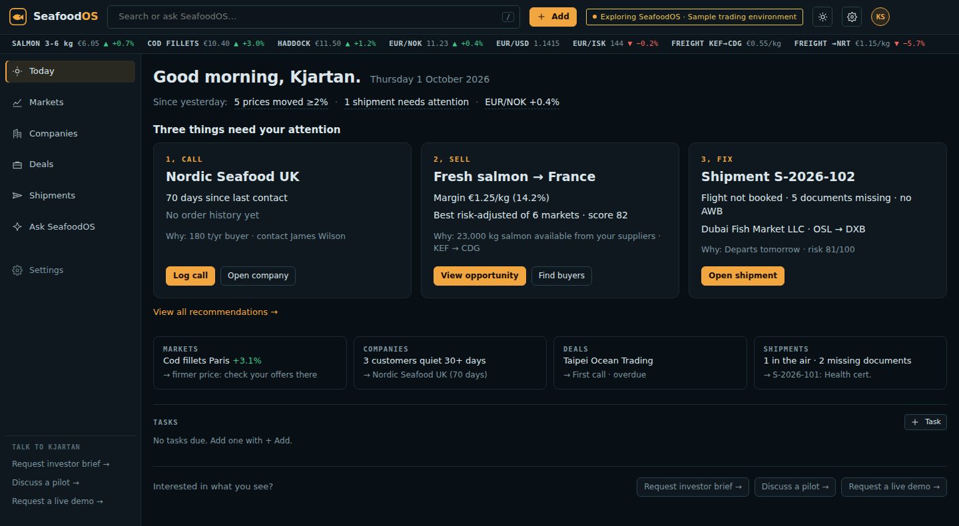This screenshot has width=959, height=526.
Task: Click the bottom Discuss a pilot button
Action: click(795, 487)
